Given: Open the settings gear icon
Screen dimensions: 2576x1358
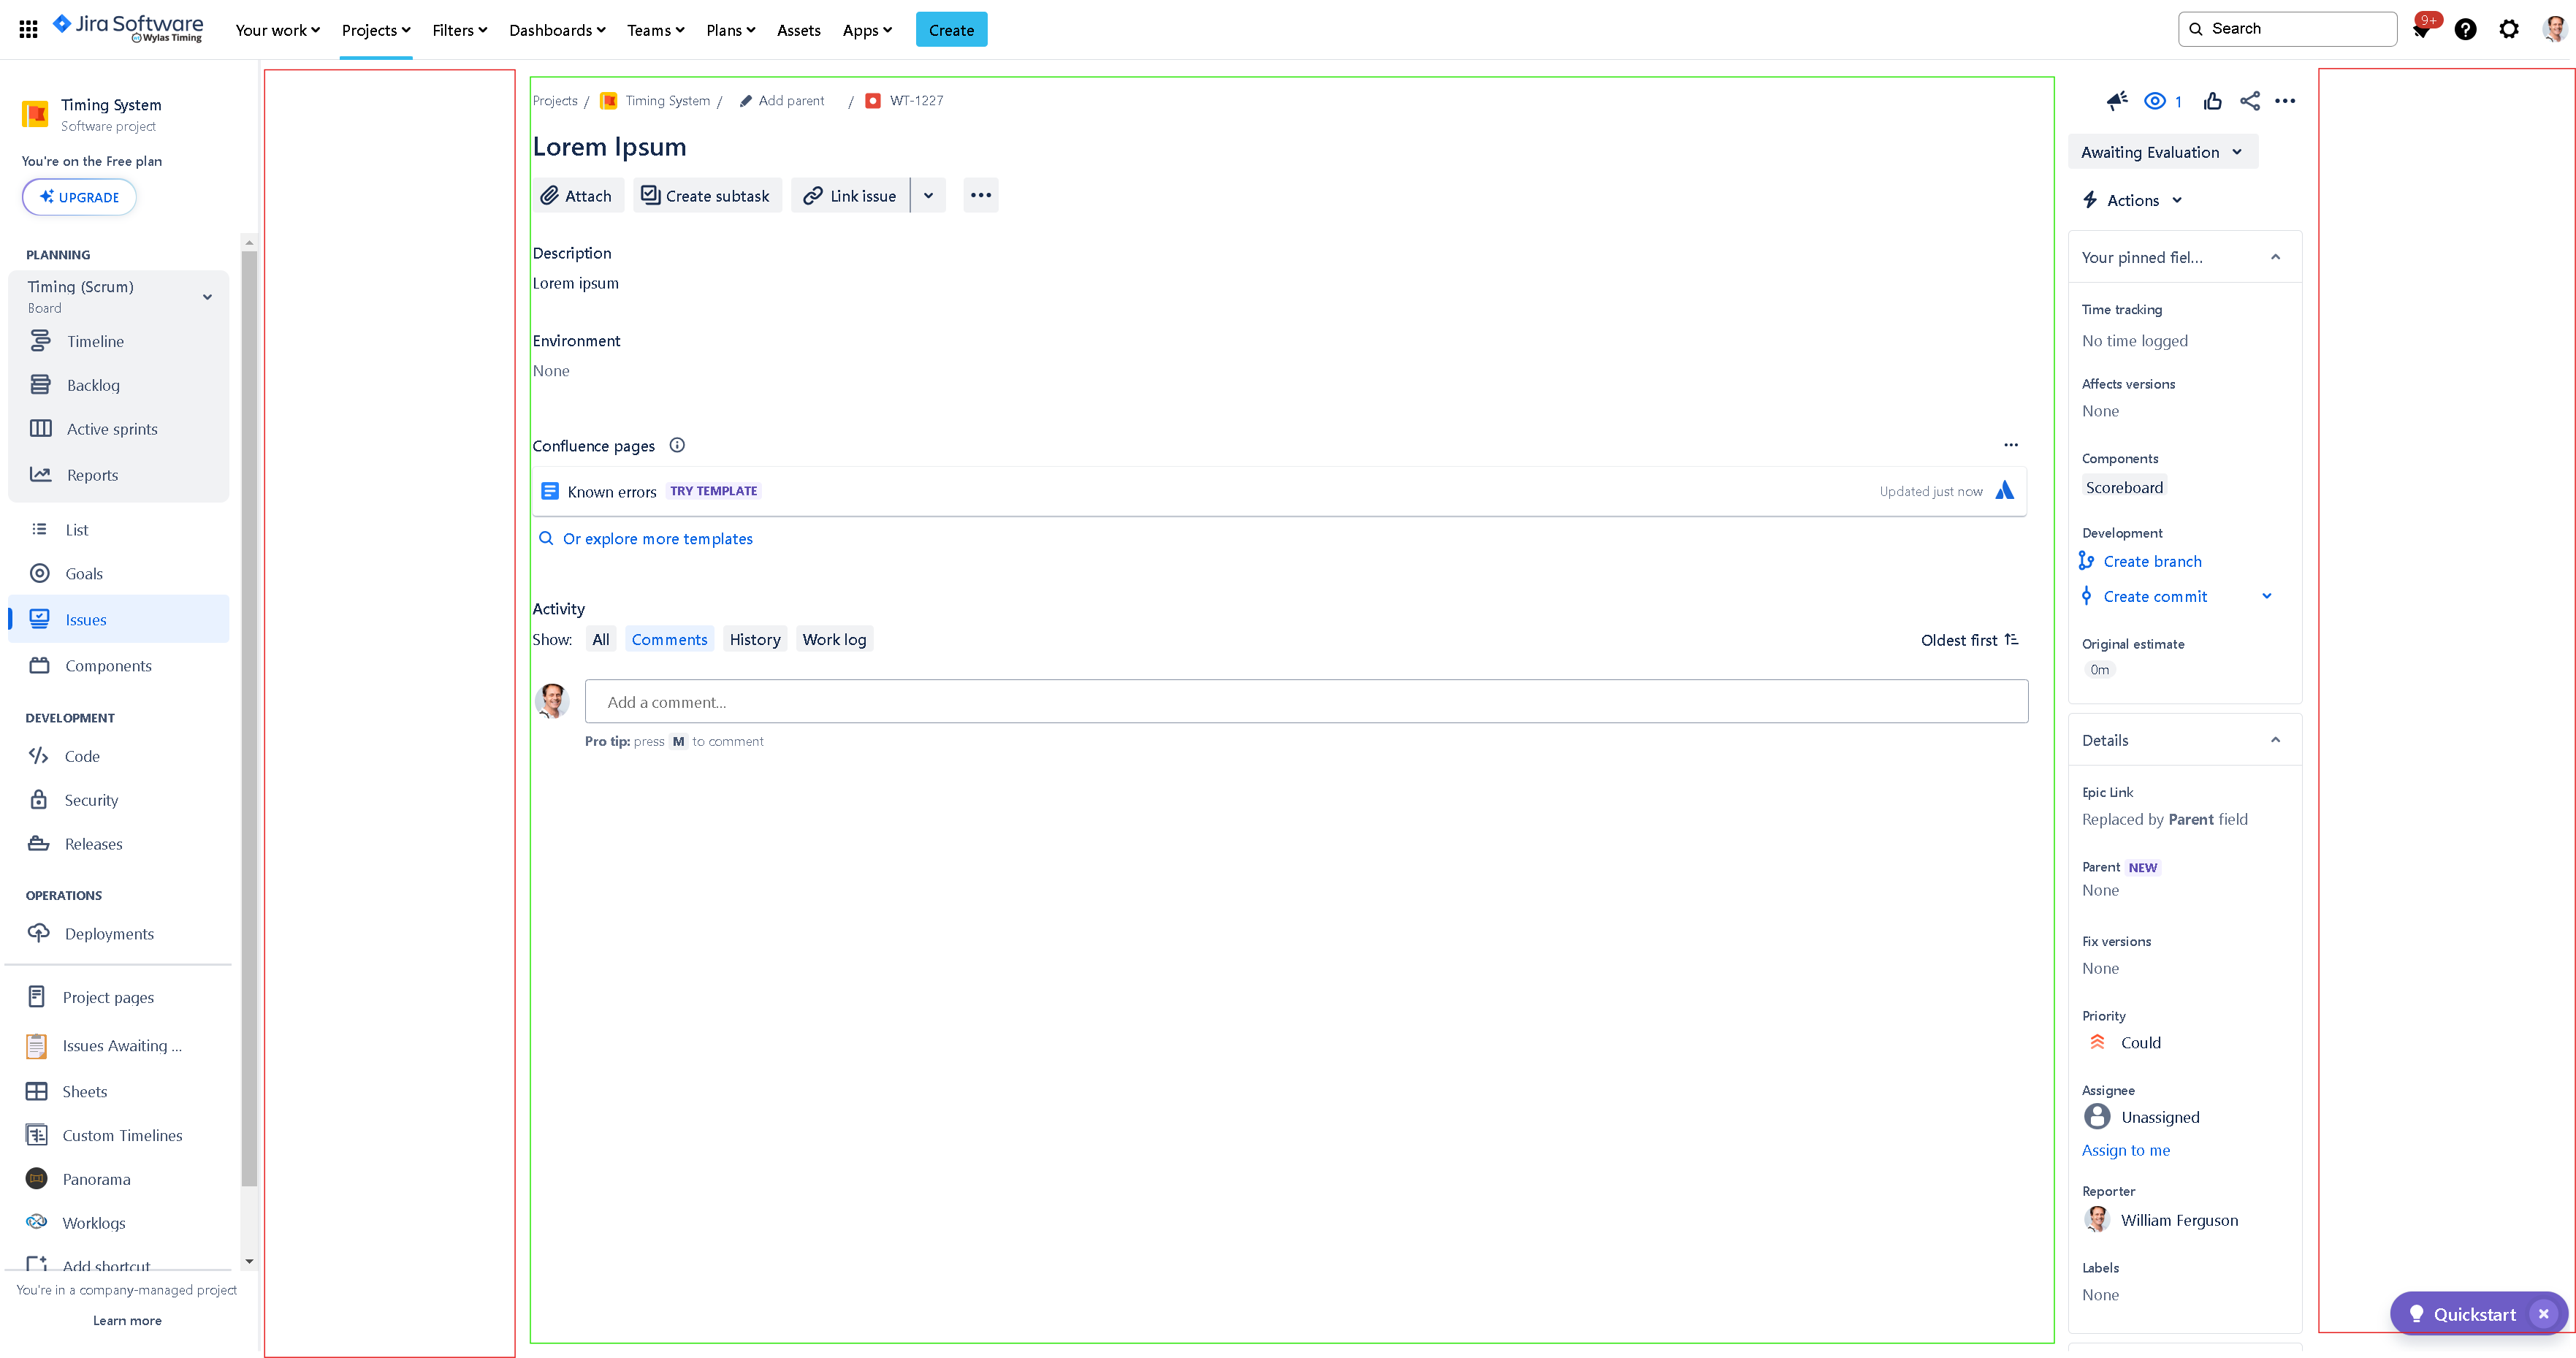Looking at the screenshot, I should click(x=2509, y=29).
